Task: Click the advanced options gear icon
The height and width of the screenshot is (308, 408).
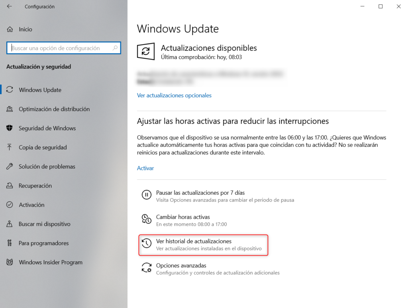Action: [147, 267]
